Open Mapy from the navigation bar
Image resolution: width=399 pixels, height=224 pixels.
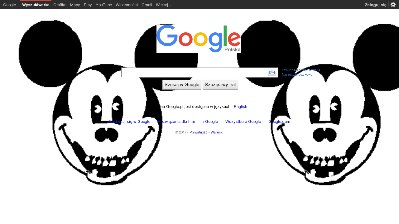75,5
